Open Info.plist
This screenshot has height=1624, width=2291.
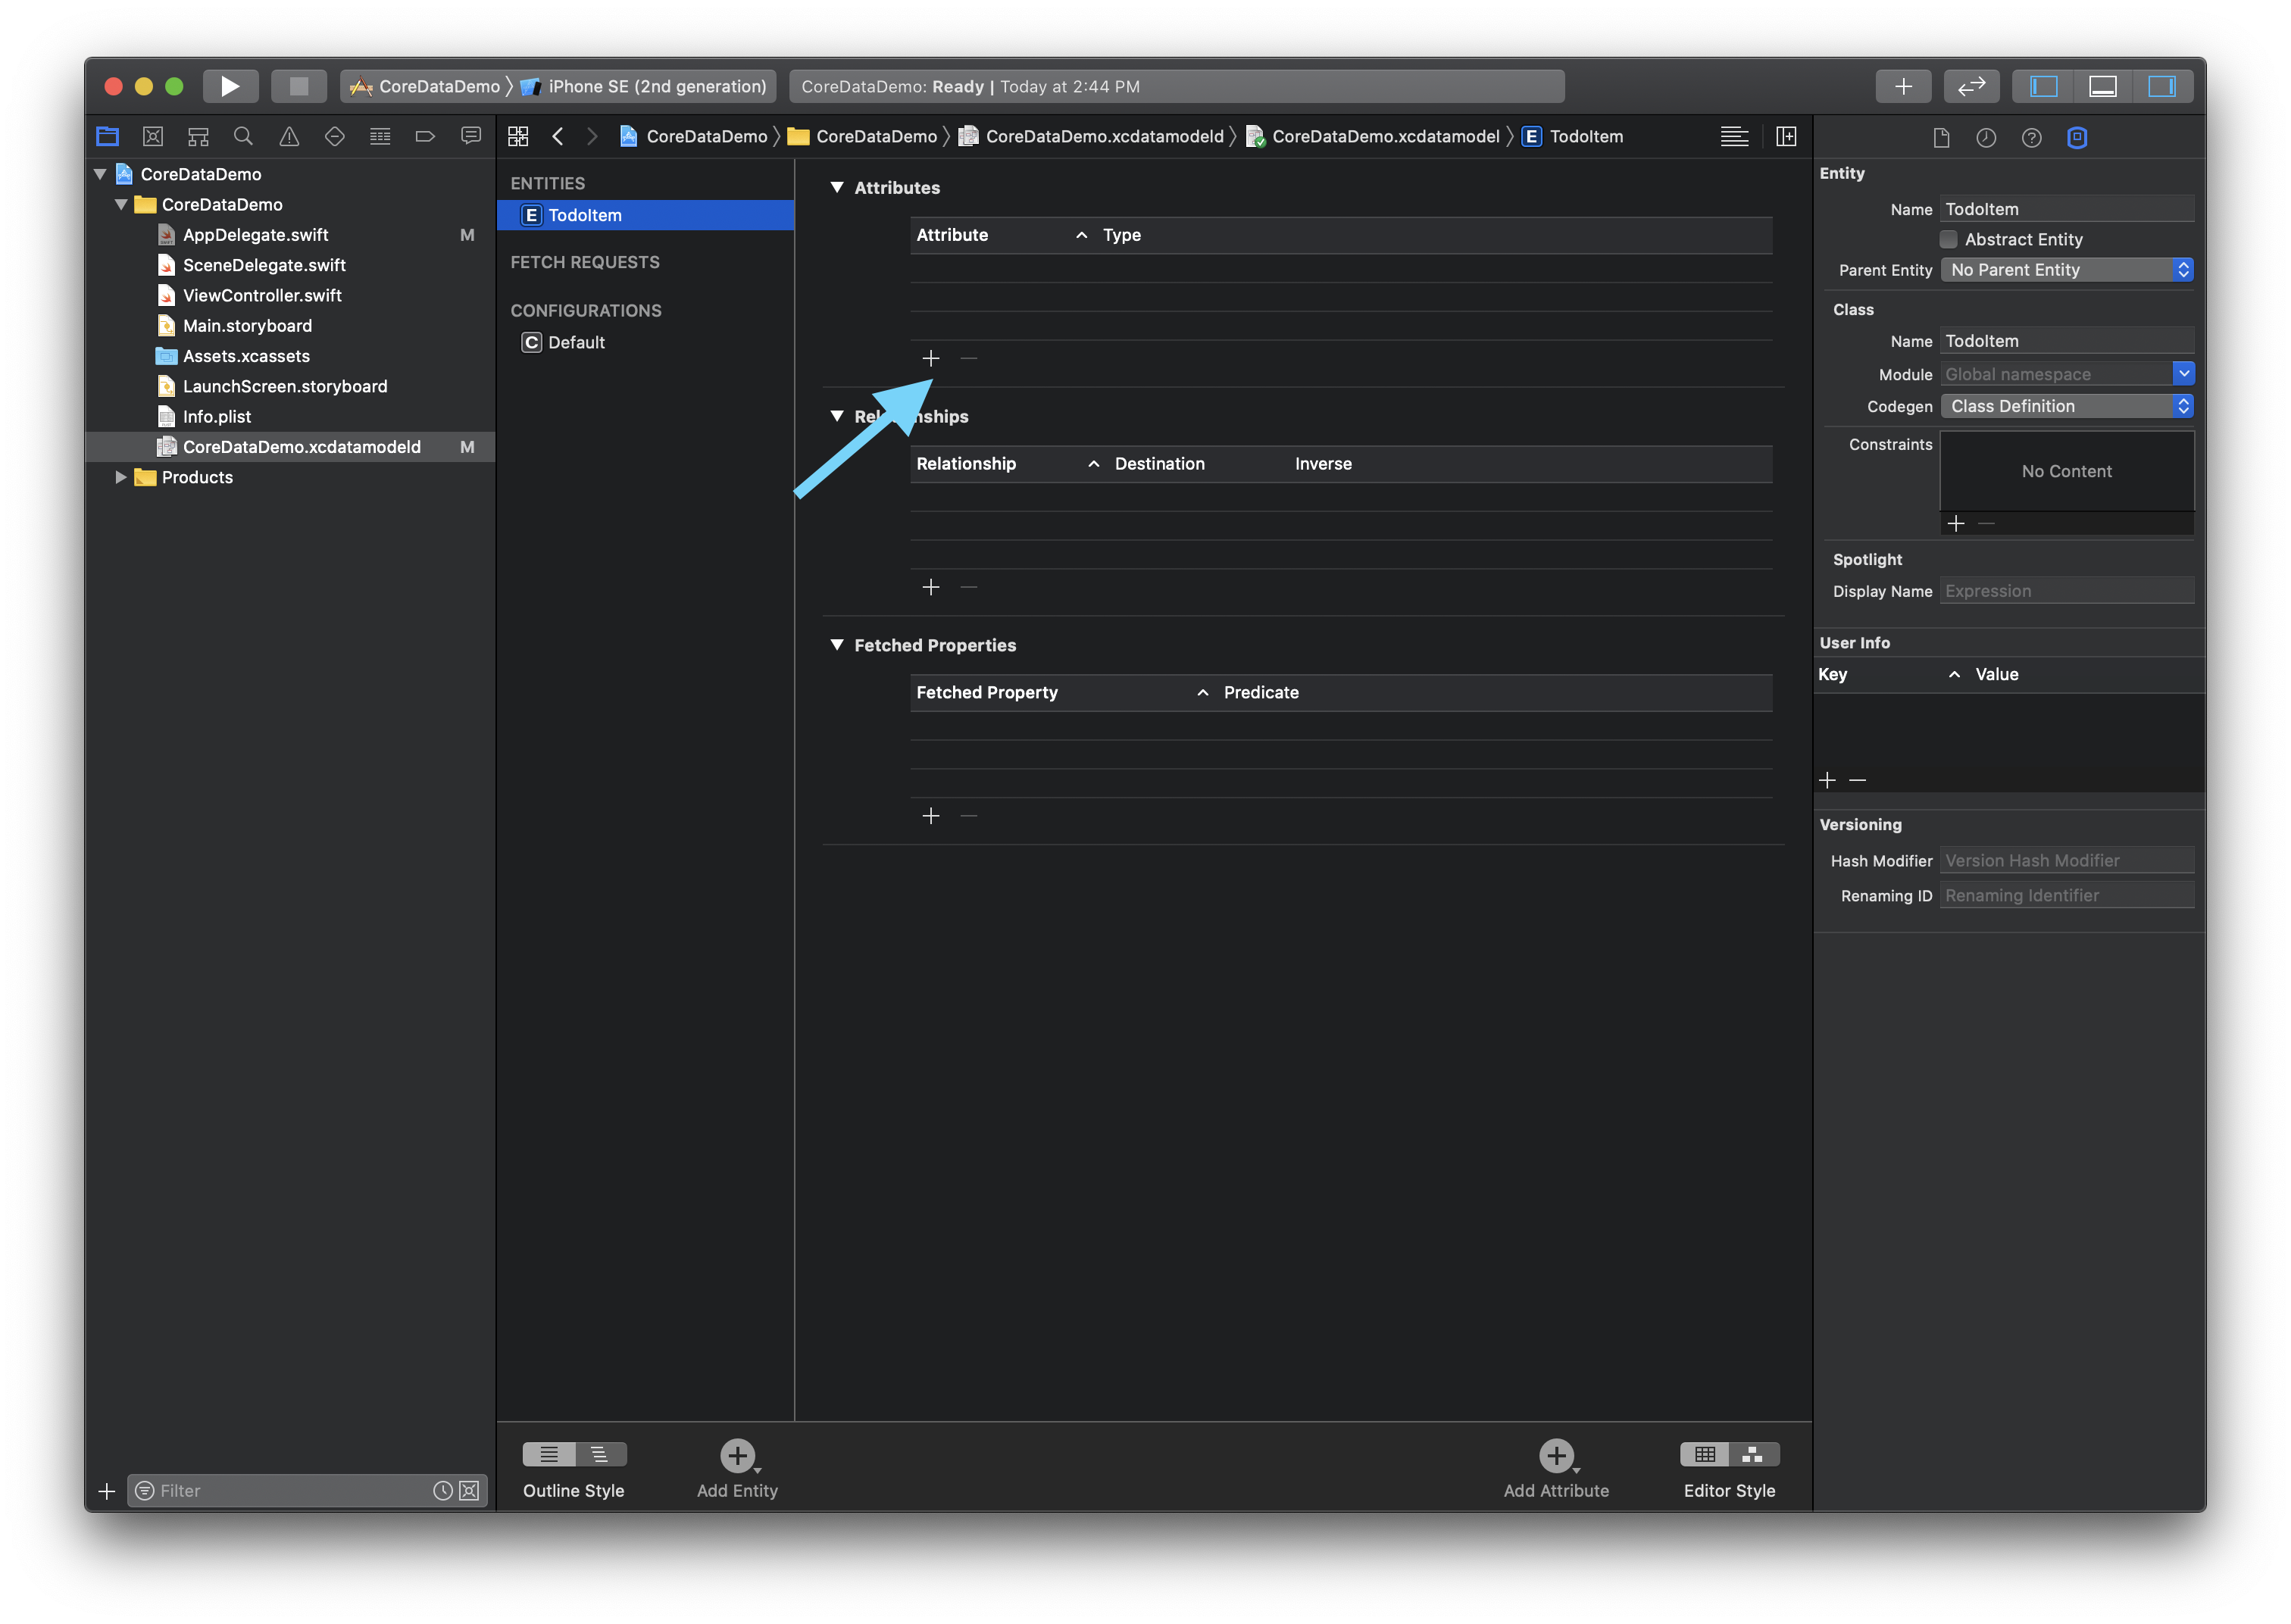[x=217, y=417]
